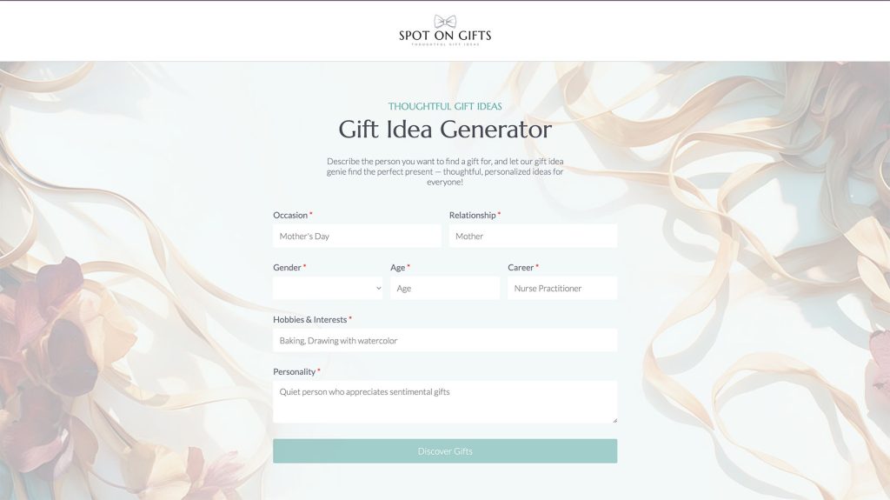Click the Gender field label
The image size is (890, 500).
coord(287,267)
